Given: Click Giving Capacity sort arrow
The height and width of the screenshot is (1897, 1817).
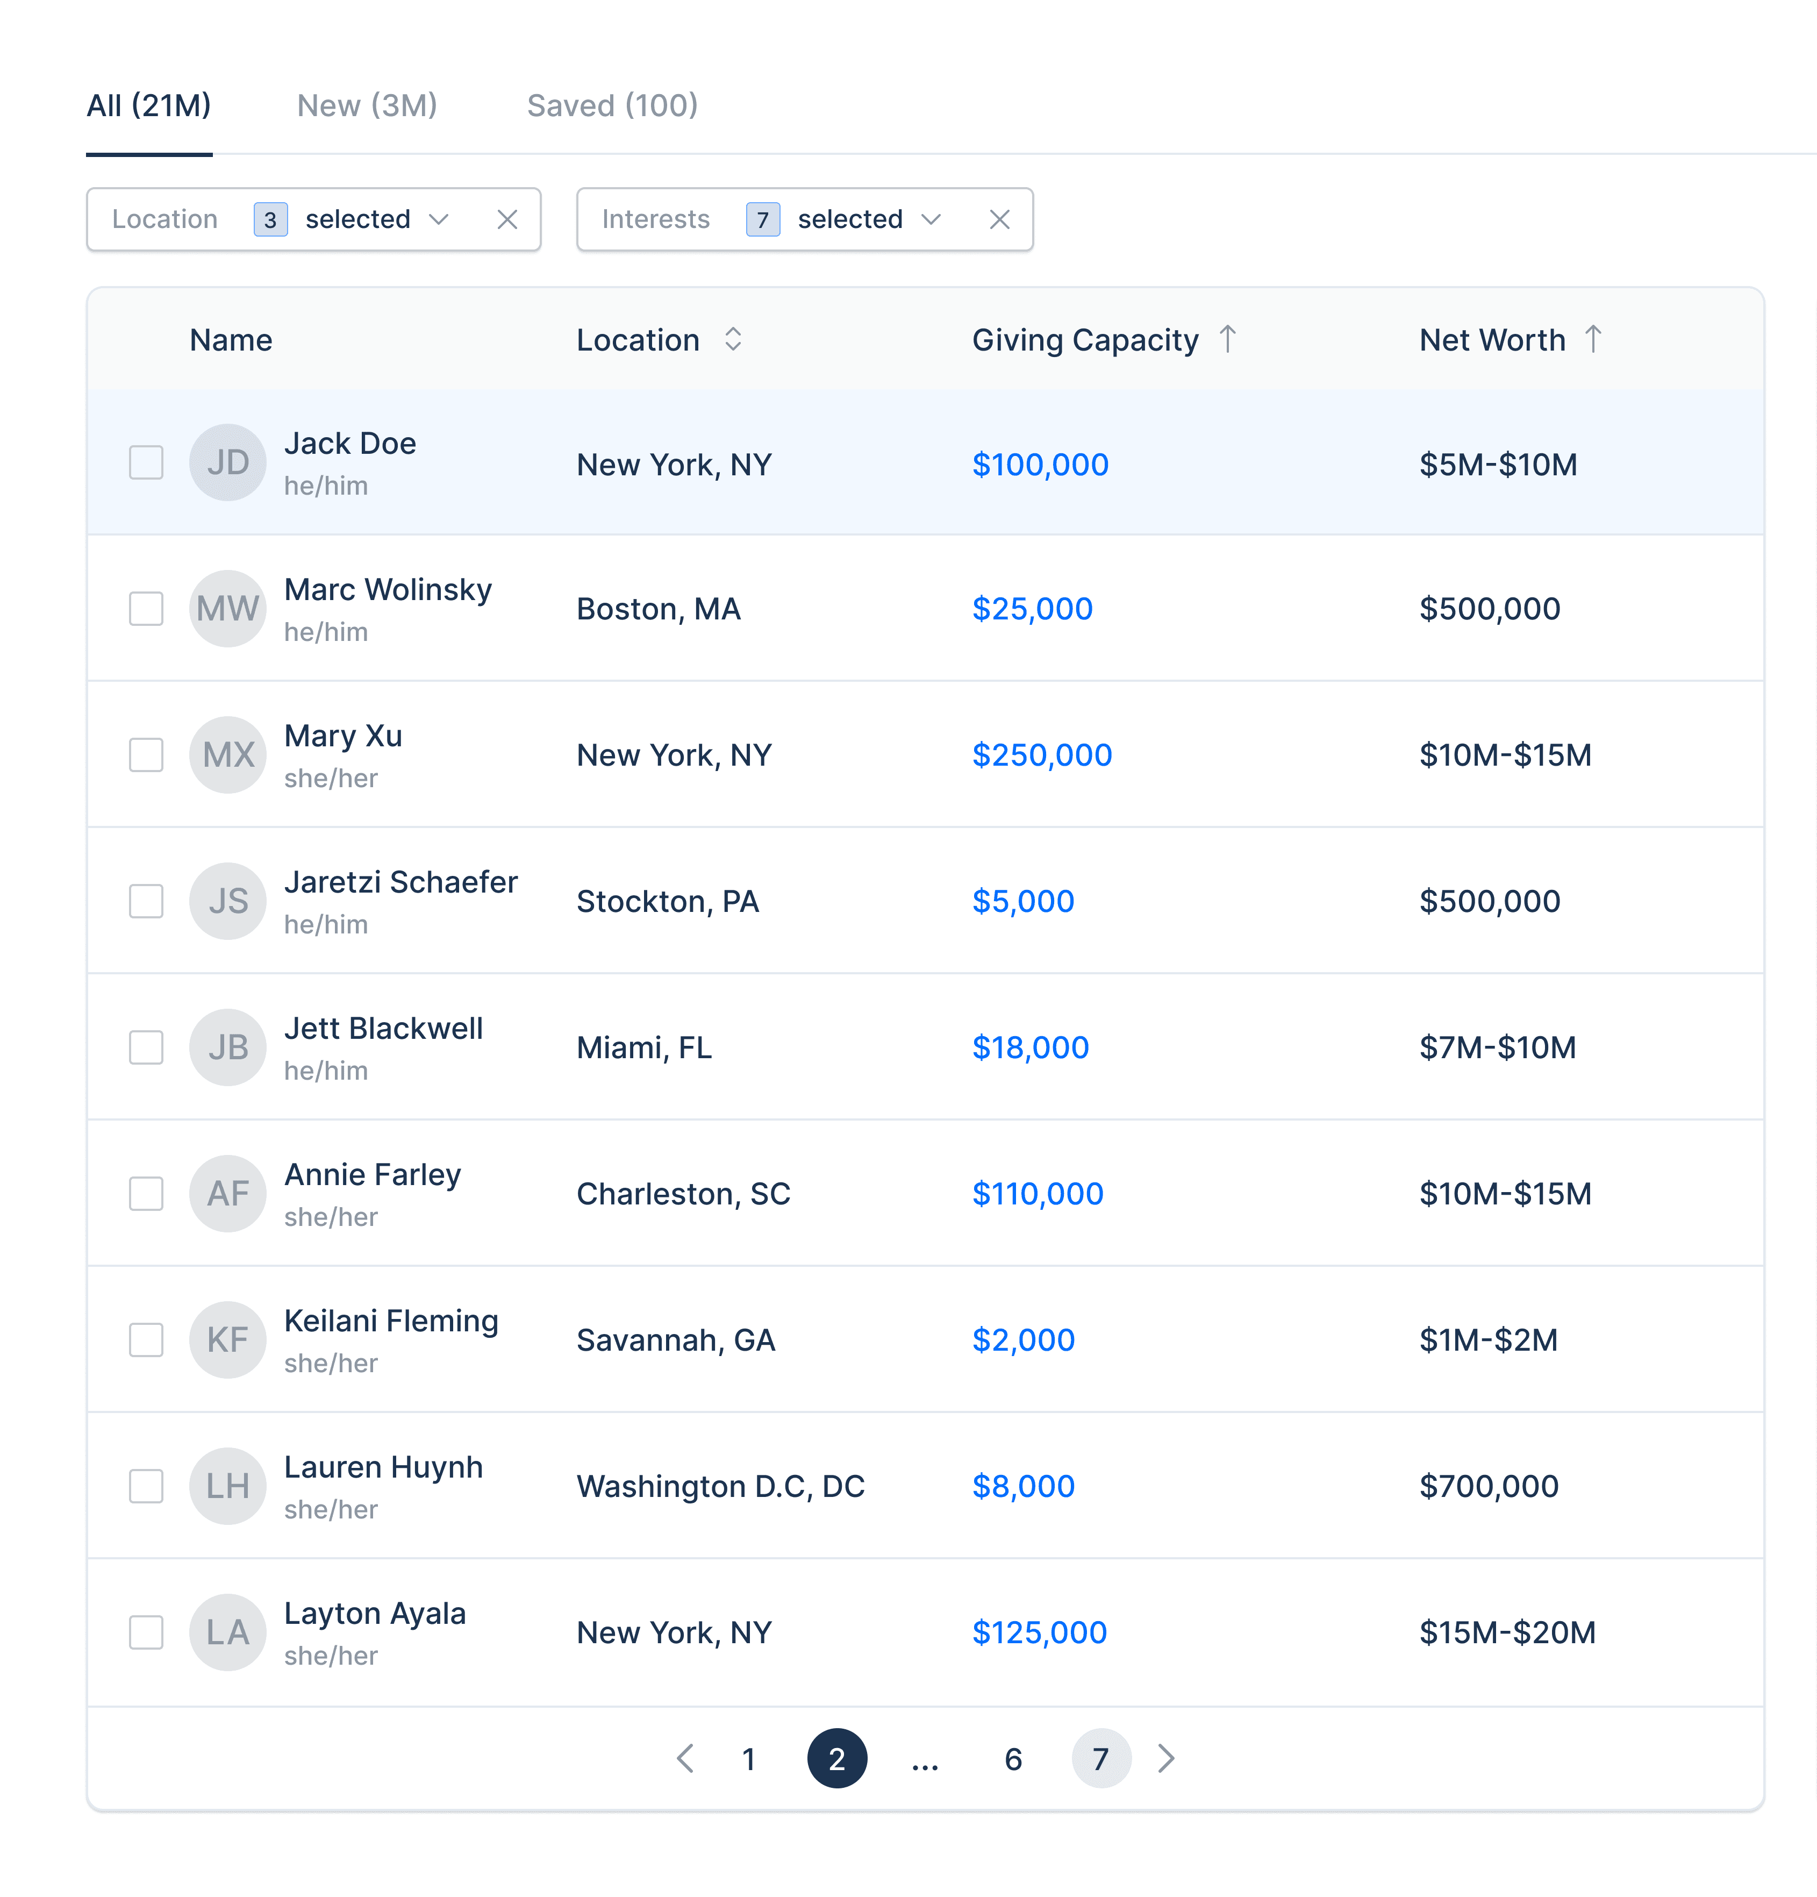Looking at the screenshot, I should coord(1227,340).
